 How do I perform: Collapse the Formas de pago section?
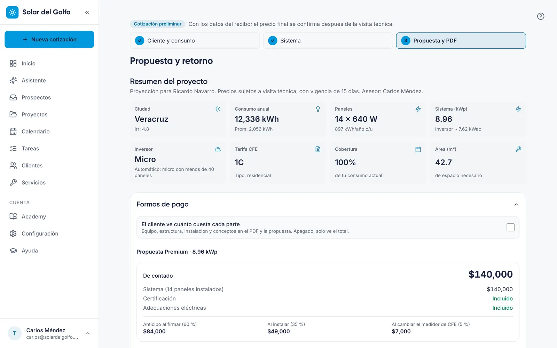click(516, 205)
